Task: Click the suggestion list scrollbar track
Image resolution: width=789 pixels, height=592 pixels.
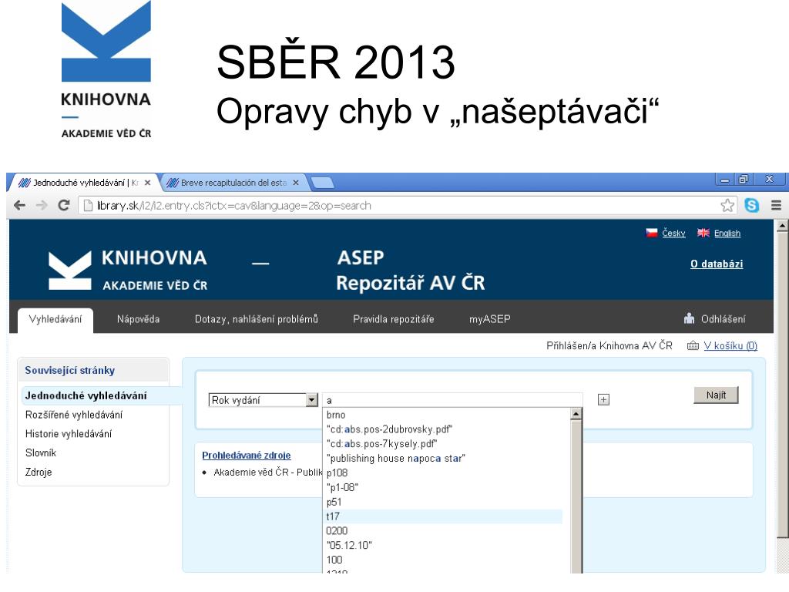Action: [576, 496]
